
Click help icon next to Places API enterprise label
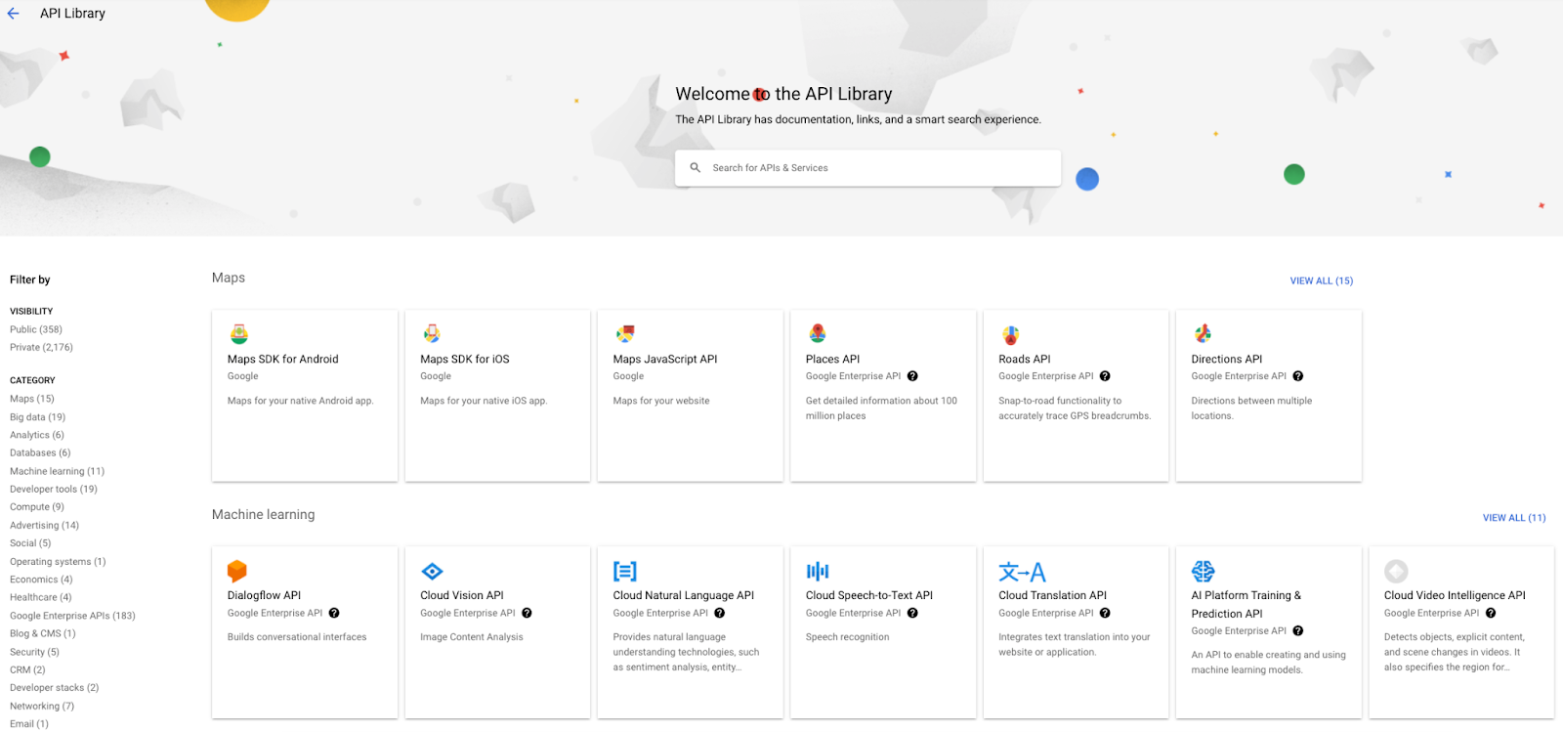(912, 376)
